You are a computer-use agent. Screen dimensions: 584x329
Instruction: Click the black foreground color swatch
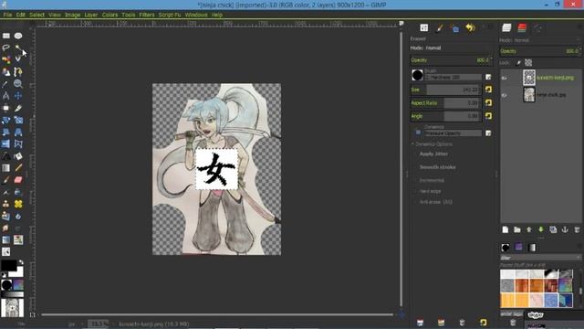[8, 265]
